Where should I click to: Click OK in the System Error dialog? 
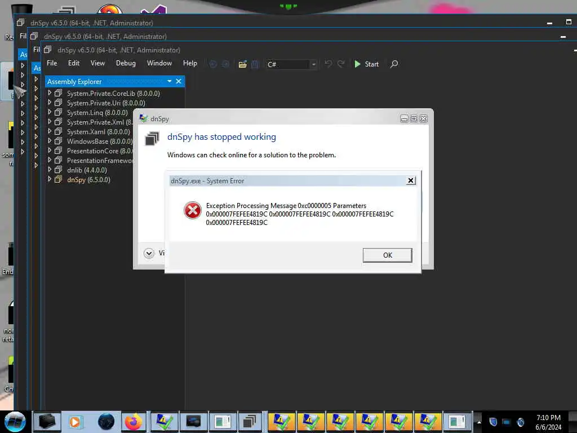tap(388, 255)
